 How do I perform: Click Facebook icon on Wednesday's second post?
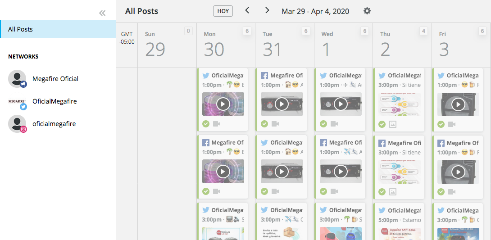click(x=323, y=143)
